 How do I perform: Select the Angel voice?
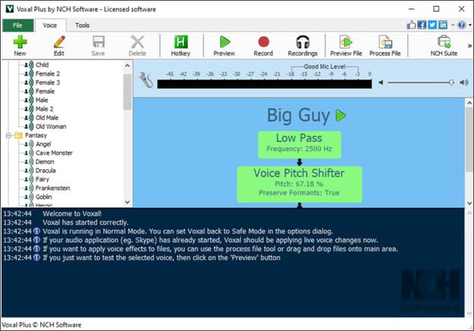[43, 144]
